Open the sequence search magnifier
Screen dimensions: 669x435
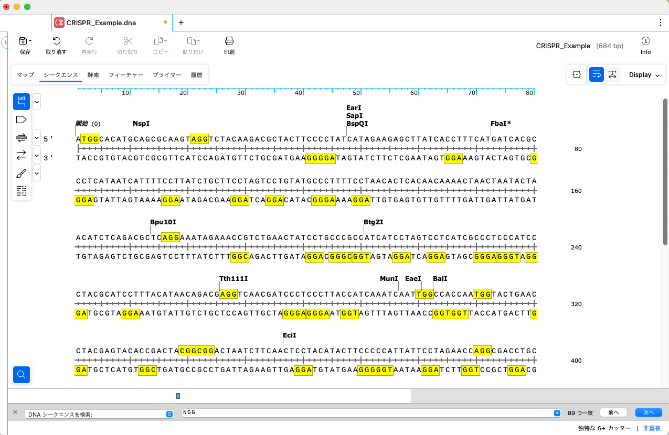22,374
